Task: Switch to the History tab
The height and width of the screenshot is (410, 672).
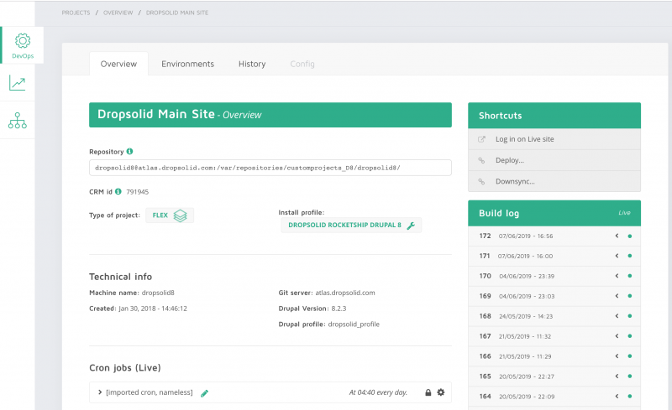Action: 252,64
